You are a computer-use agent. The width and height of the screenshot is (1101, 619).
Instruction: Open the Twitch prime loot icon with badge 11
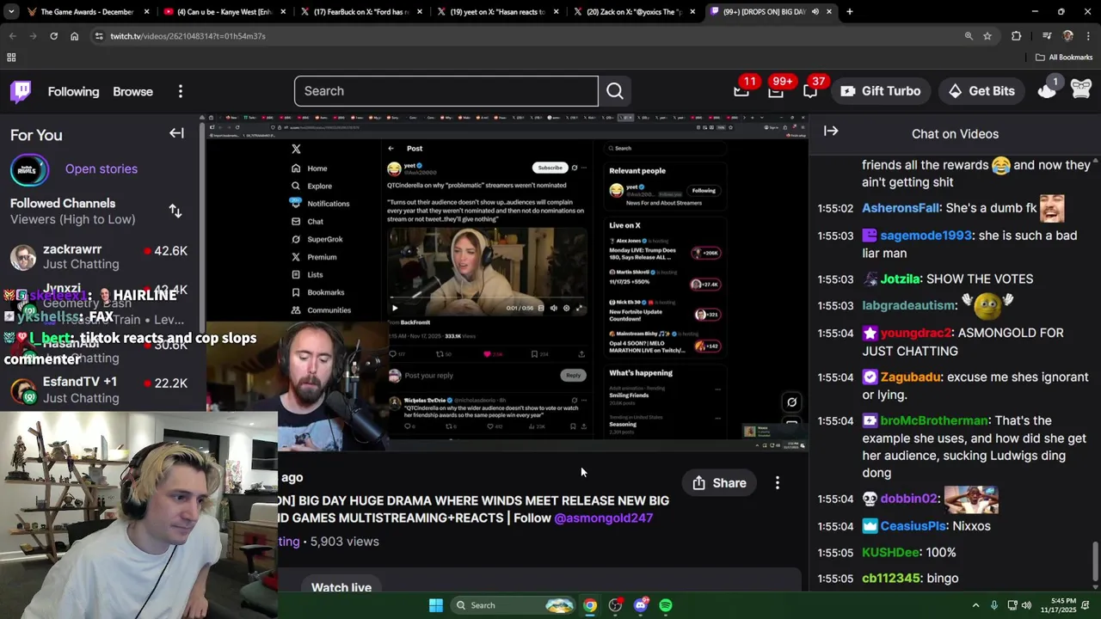[741, 91]
